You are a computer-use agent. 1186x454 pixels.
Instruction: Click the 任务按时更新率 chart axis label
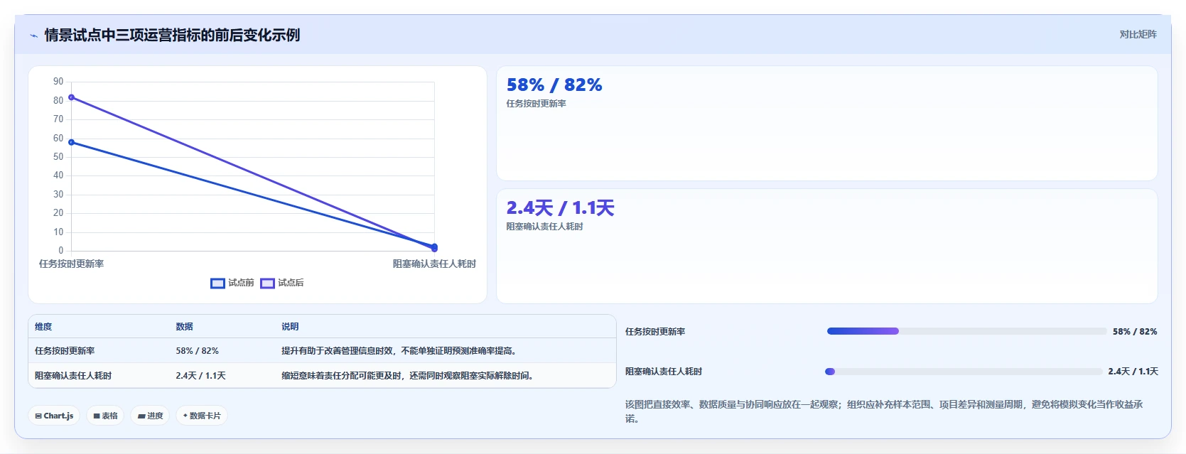(71, 264)
